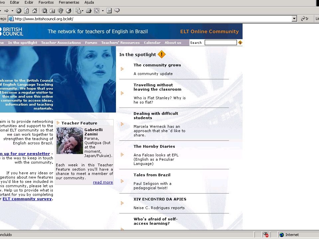Follow the read more link
The image size is (319, 239).
tap(103, 182)
